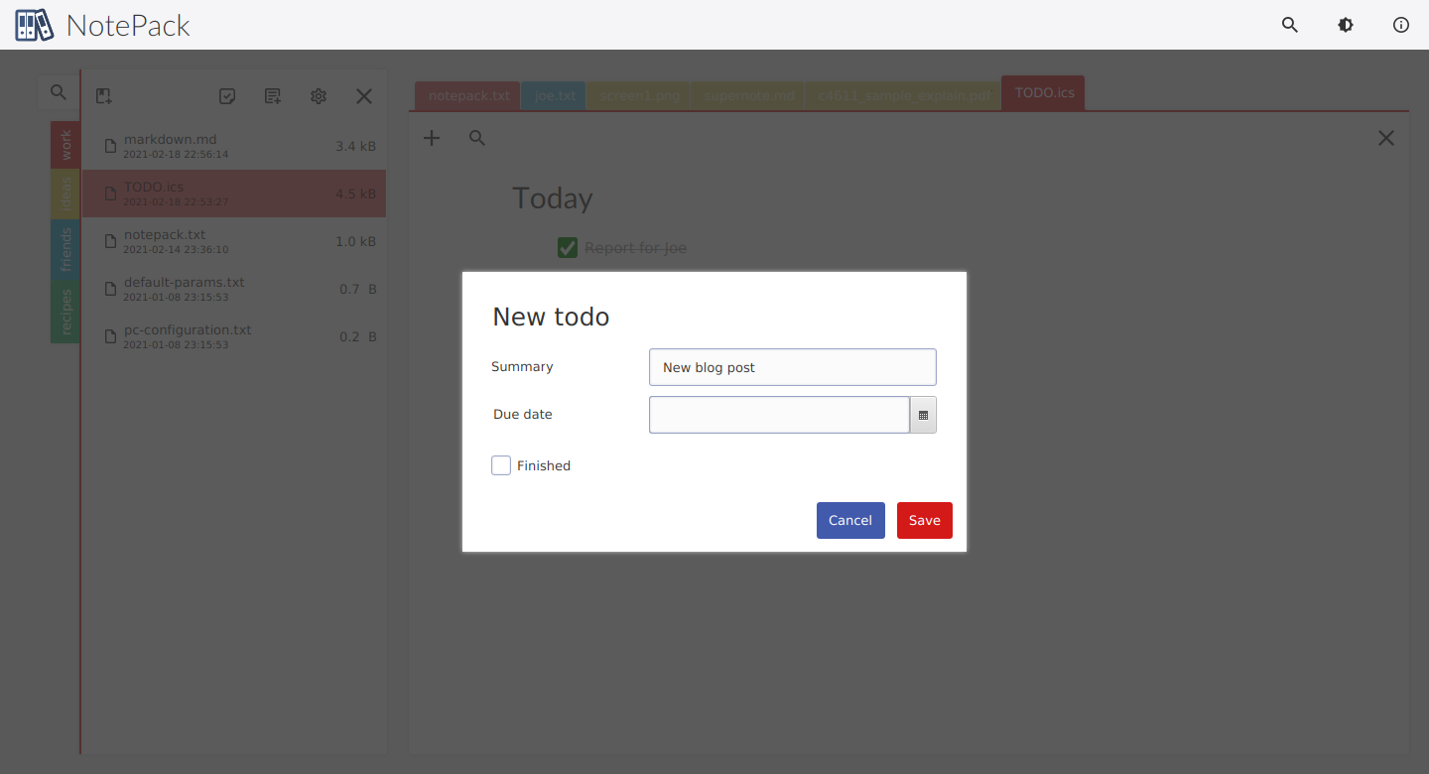This screenshot has height=774, width=1429.
Task: Cancel the new todo dialog
Action: tap(850, 521)
